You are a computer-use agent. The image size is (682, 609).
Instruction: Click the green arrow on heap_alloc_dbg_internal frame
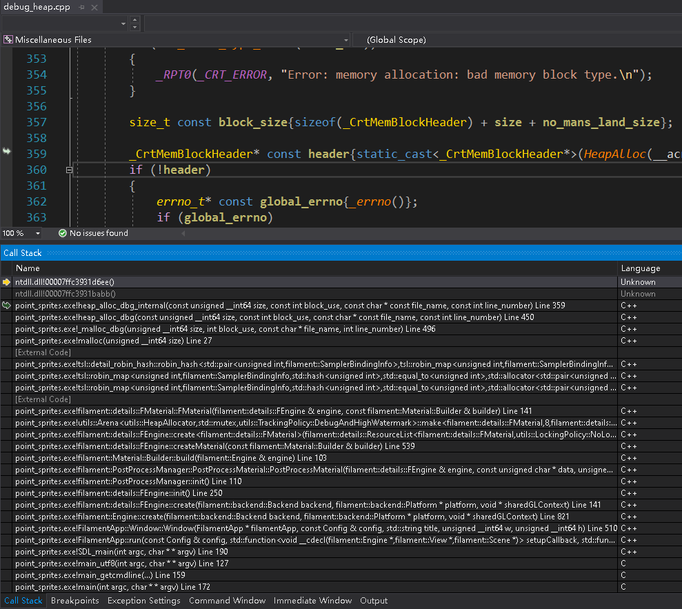point(6,305)
